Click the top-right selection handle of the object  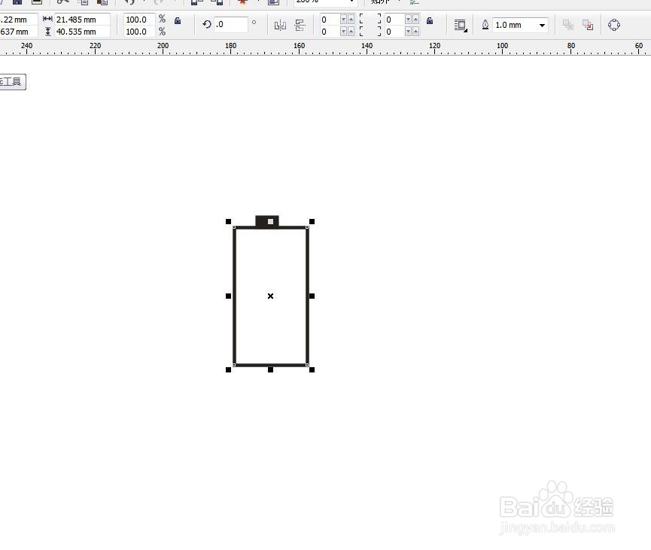[312, 222]
